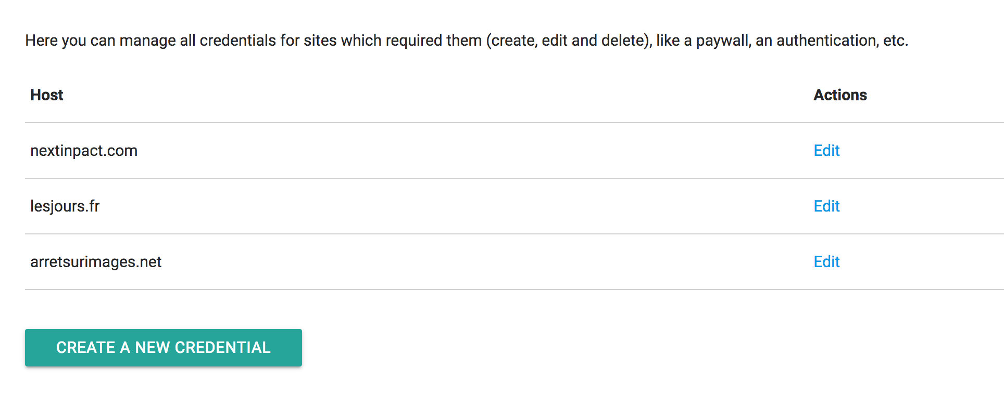Click the credentials description paragraph
Screen dimensions: 1004x395
pos(467,41)
